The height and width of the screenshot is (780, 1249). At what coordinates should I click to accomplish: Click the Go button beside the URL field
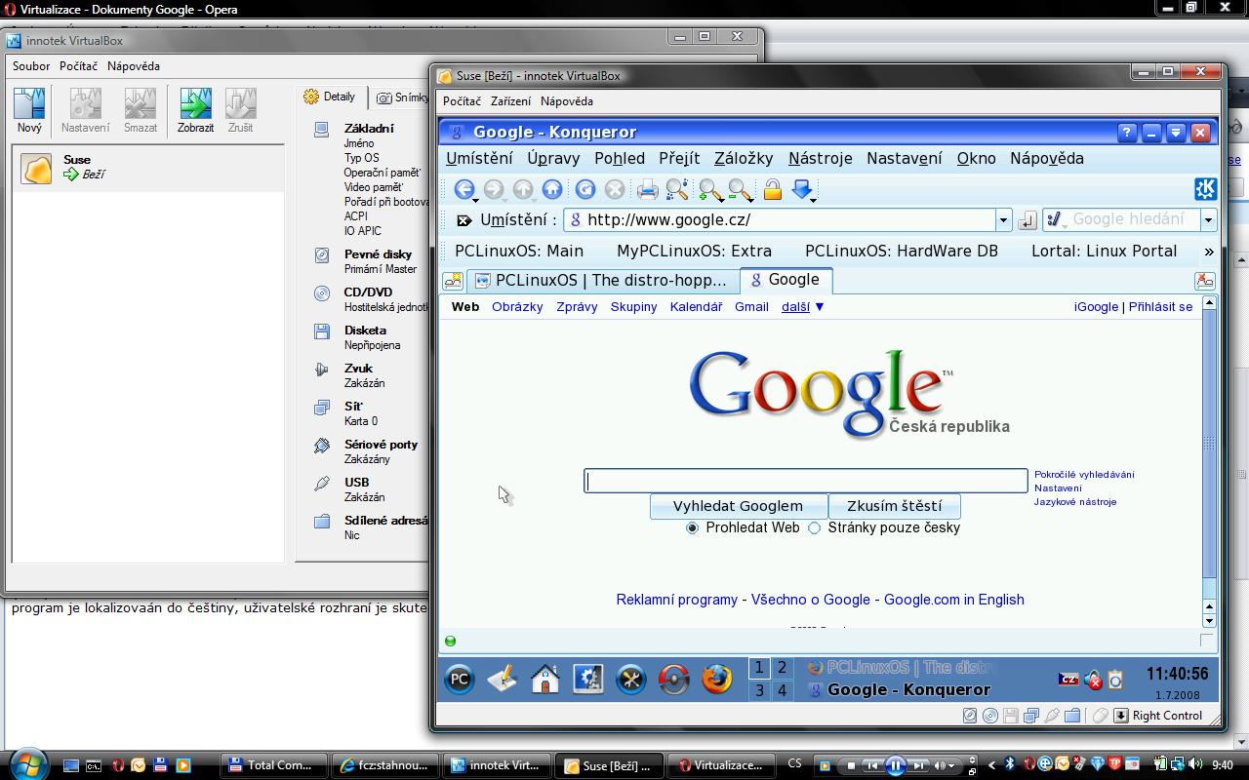pyautogui.click(x=1027, y=220)
